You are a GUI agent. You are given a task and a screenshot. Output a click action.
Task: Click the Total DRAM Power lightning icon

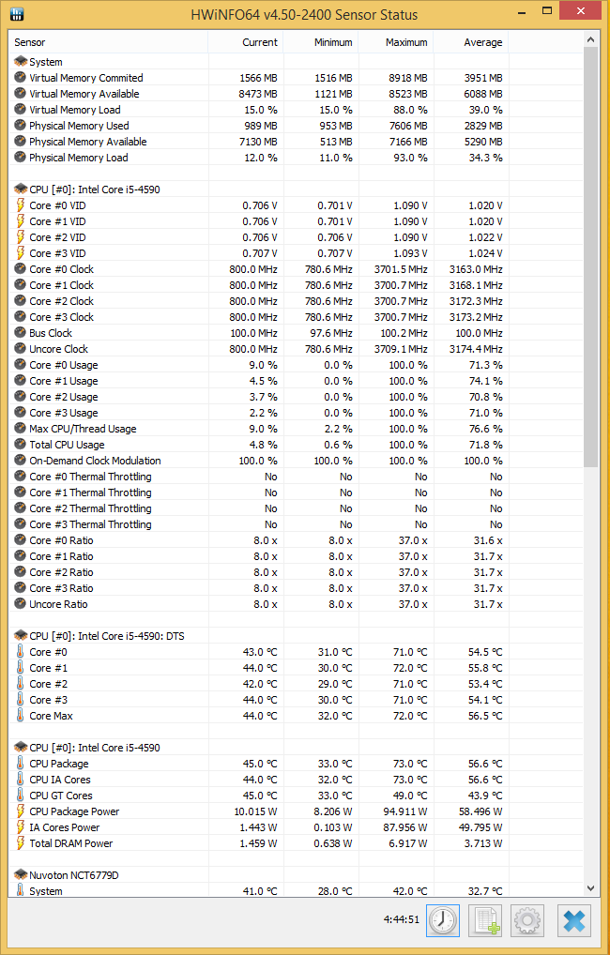[20, 843]
